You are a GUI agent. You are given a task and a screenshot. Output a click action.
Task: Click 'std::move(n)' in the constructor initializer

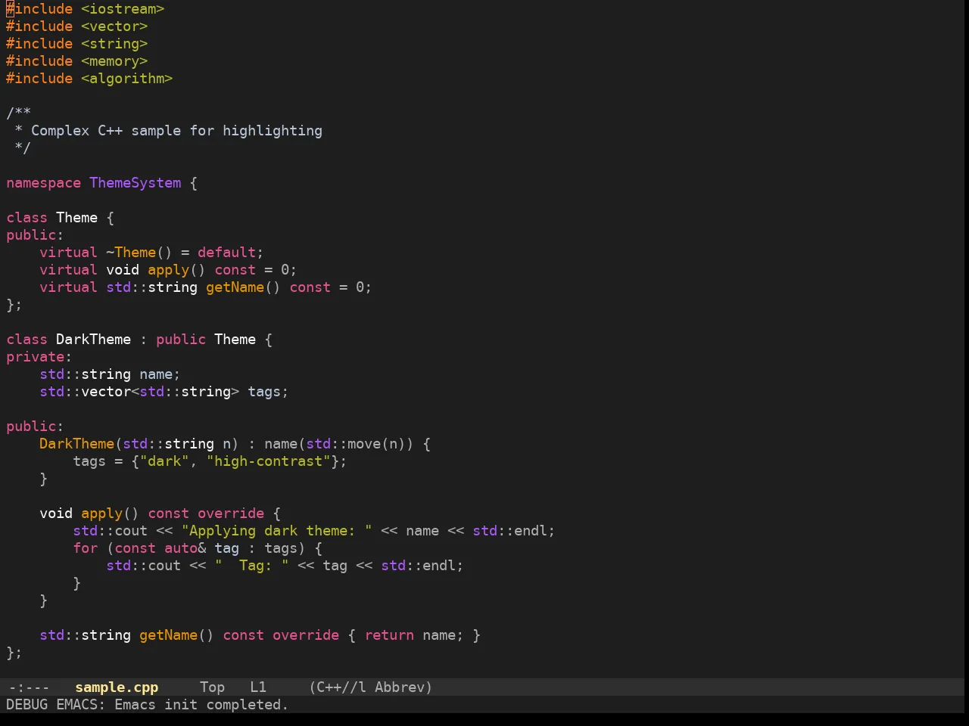click(x=356, y=444)
